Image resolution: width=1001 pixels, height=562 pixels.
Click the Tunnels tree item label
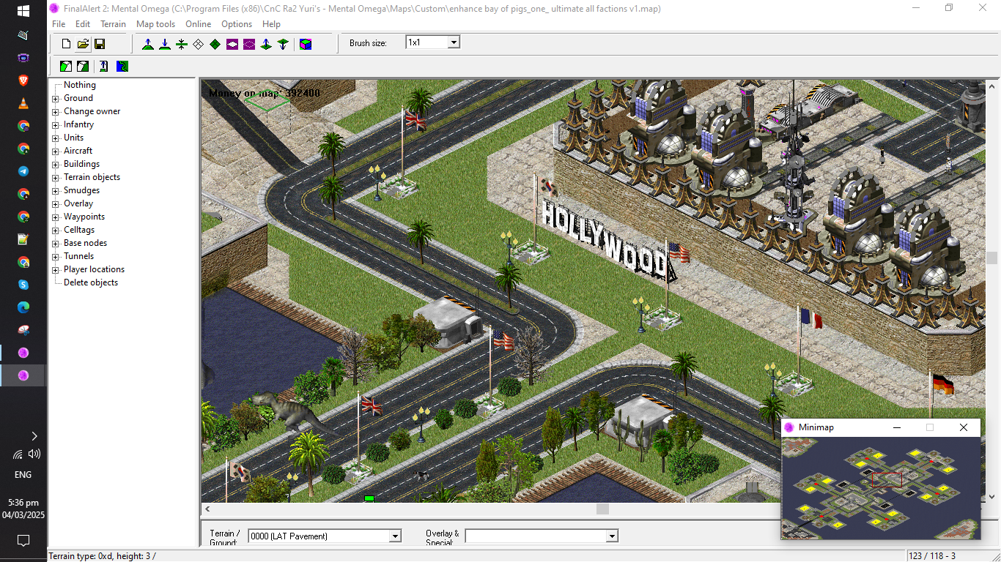click(78, 256)
